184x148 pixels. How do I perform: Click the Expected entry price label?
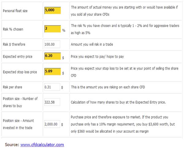pos(17,56)
